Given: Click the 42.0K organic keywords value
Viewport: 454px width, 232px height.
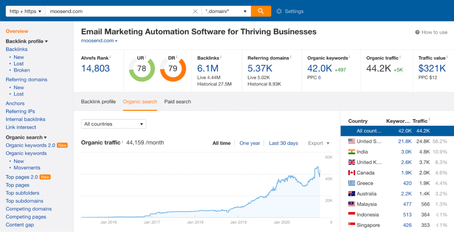Looking at the screenshot, I should point(320,68).
